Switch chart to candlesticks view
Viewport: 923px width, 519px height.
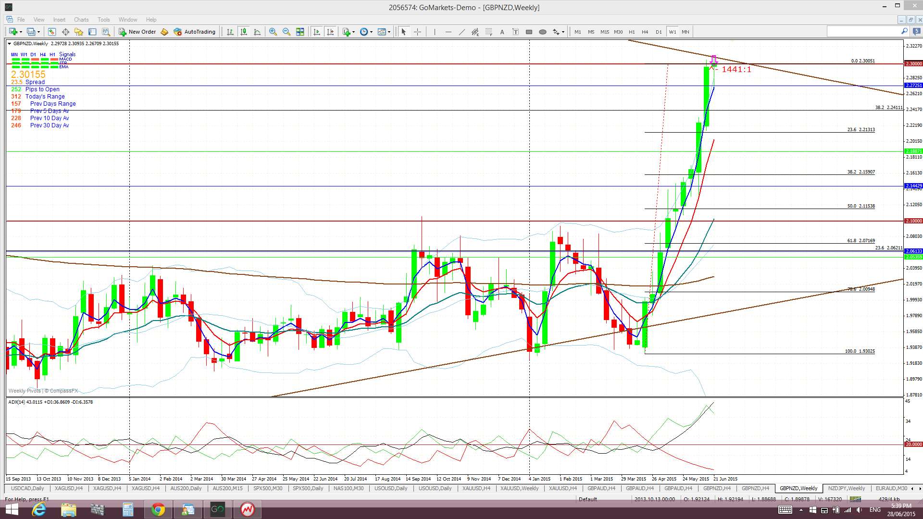[244, 32]
